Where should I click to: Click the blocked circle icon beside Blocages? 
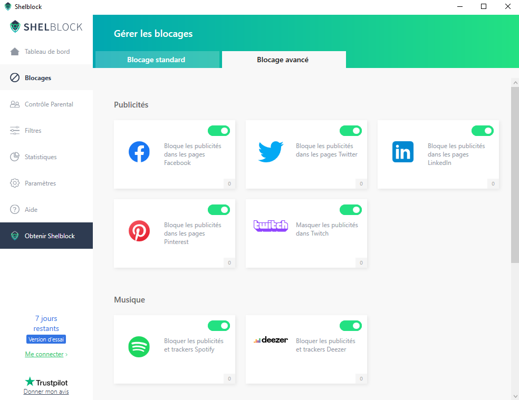pos(15,78)
